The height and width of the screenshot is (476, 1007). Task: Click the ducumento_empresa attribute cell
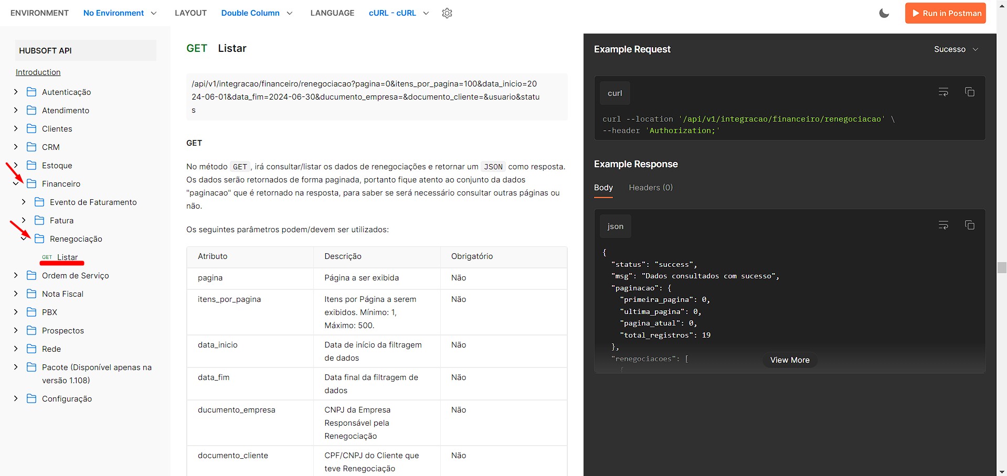[x=250, y=423]
